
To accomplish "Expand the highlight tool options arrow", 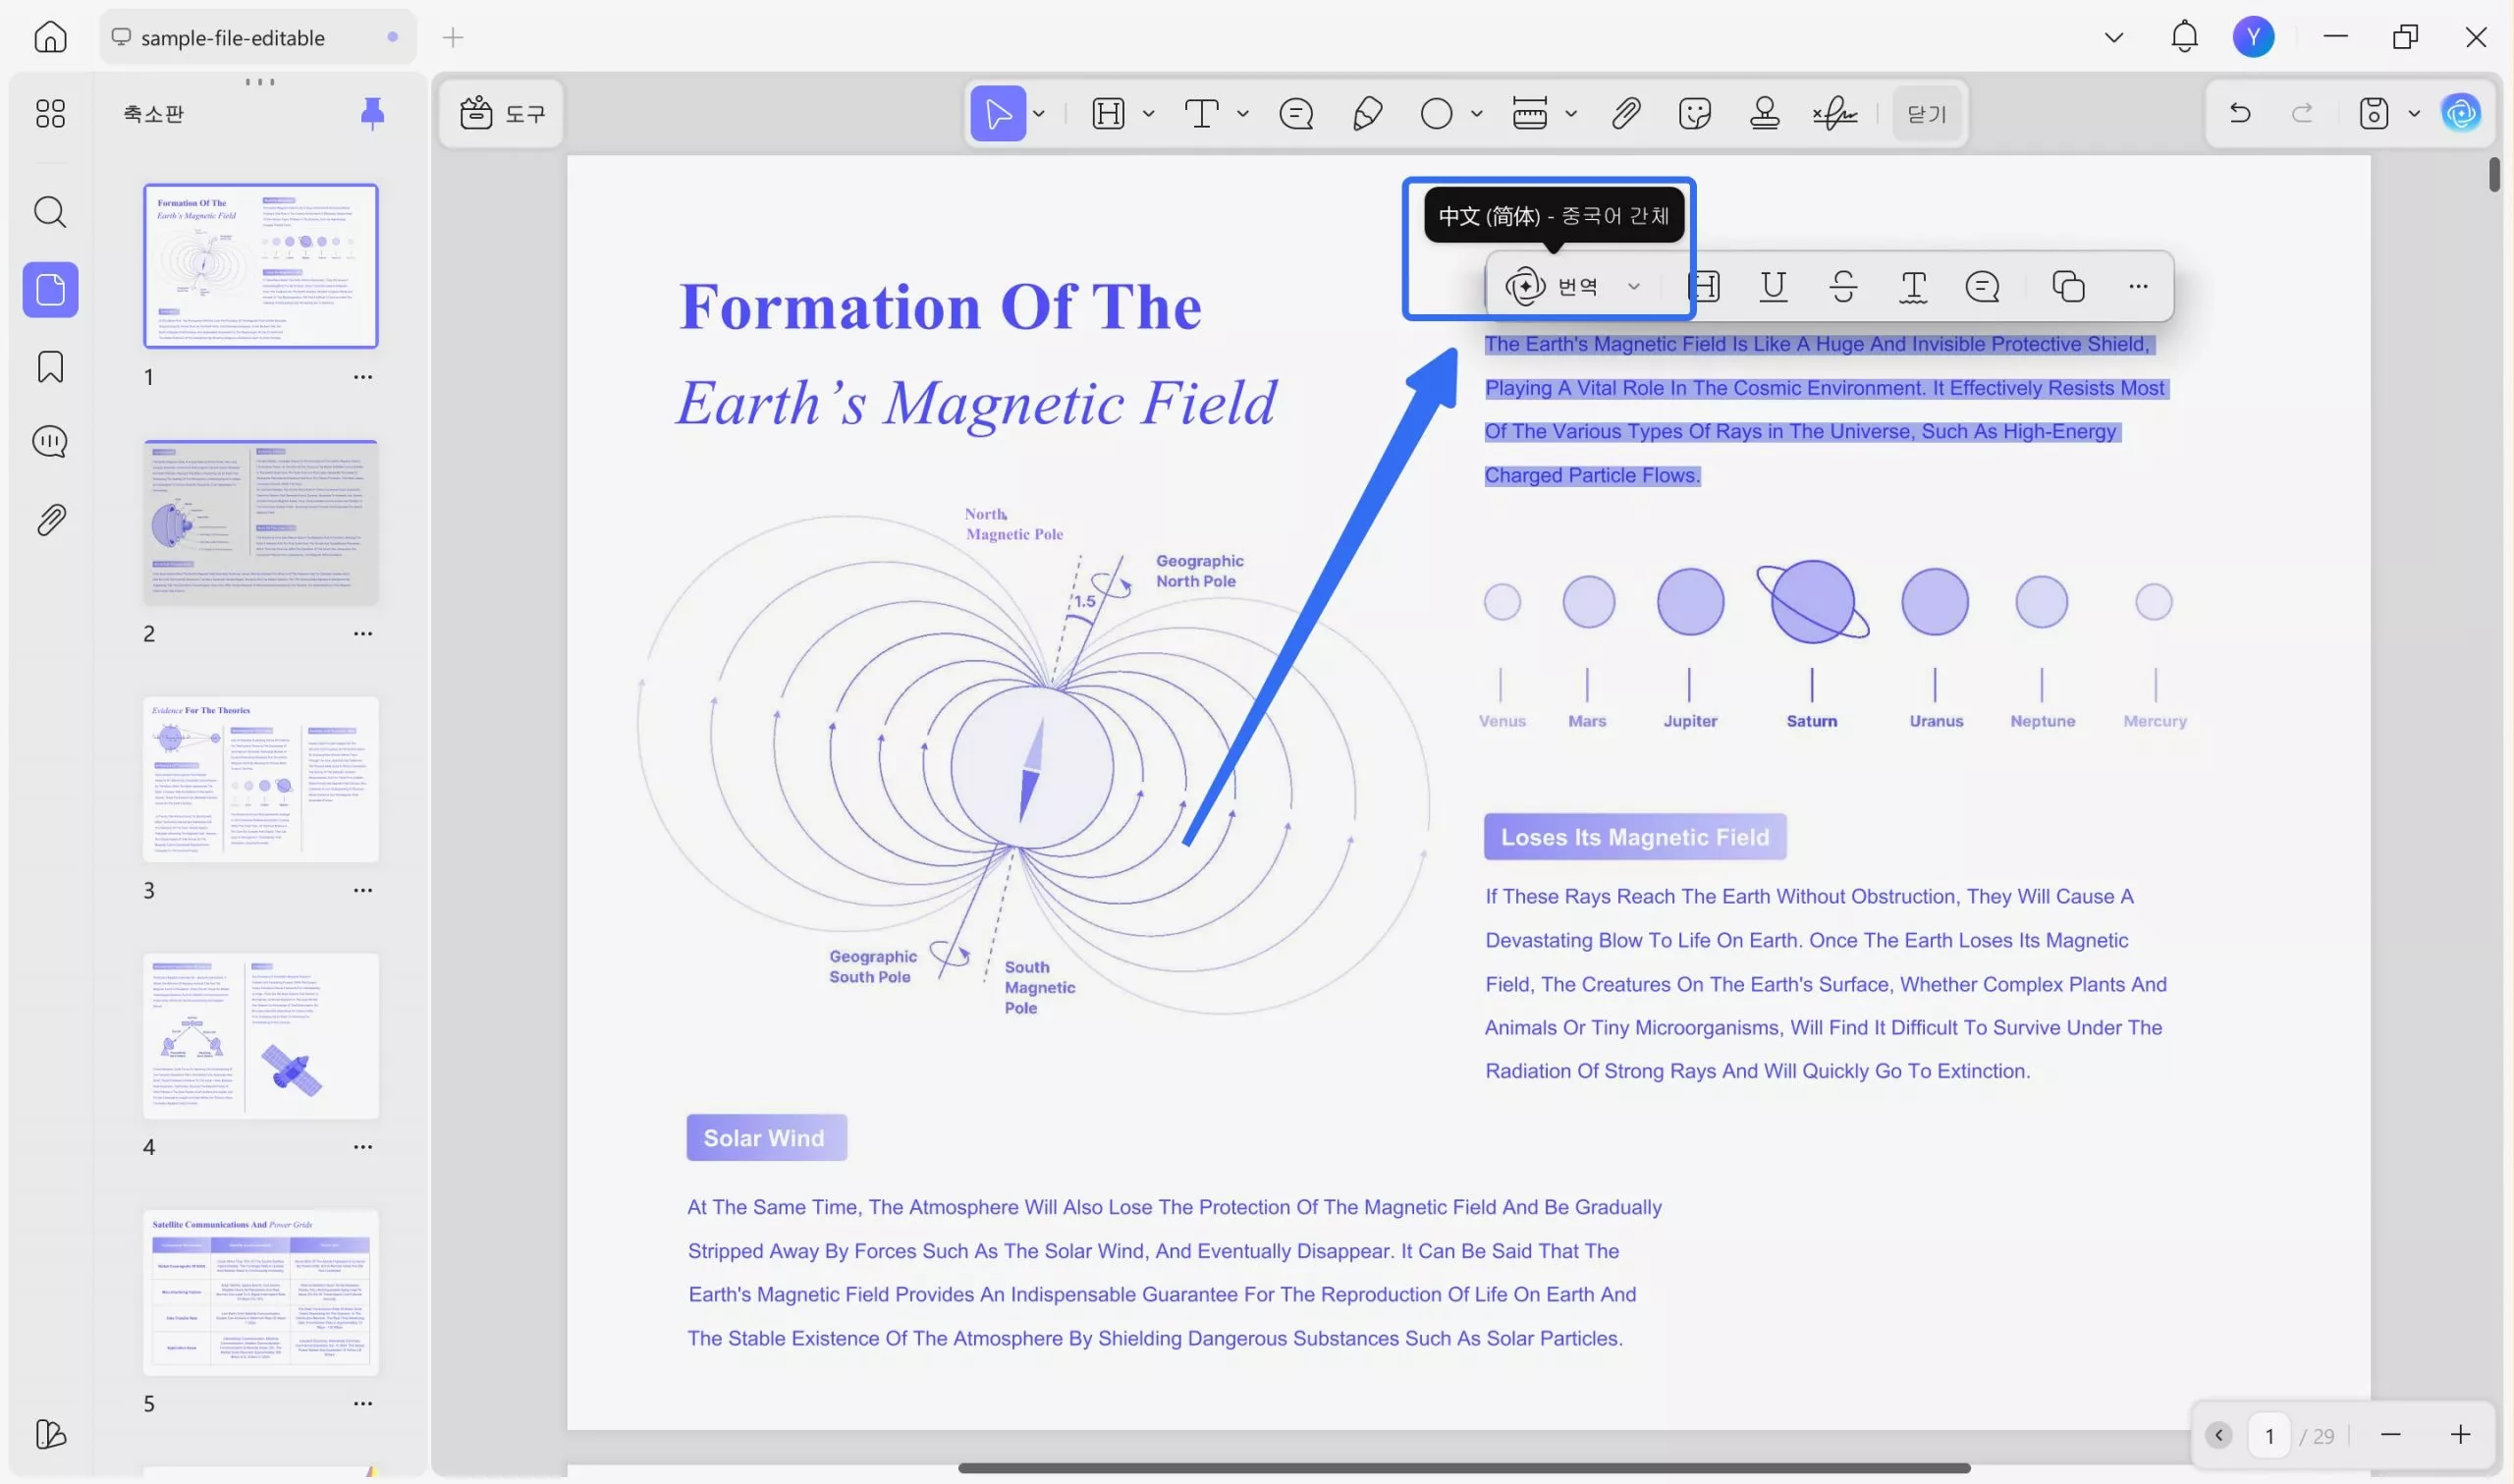I will pos(1149,114).
